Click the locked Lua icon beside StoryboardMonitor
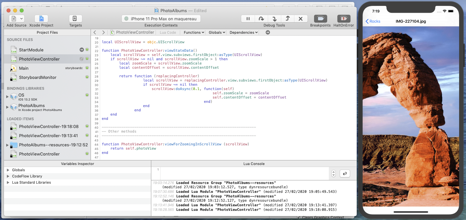This screenshot has height=220, width=466. coord(13,77)
